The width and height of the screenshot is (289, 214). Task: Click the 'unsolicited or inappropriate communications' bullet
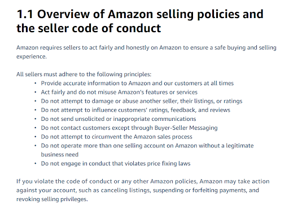pyautogui.click(x=119, y=119)
